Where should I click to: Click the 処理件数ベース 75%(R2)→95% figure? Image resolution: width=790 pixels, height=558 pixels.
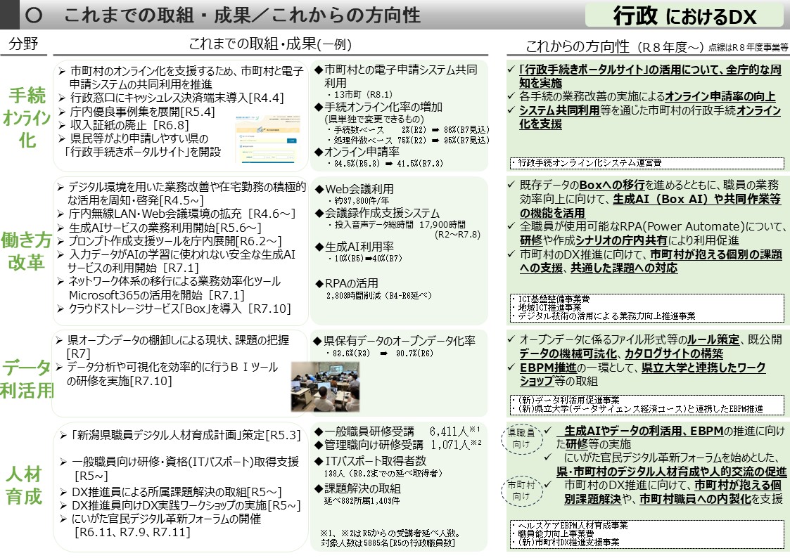point(407,141)
